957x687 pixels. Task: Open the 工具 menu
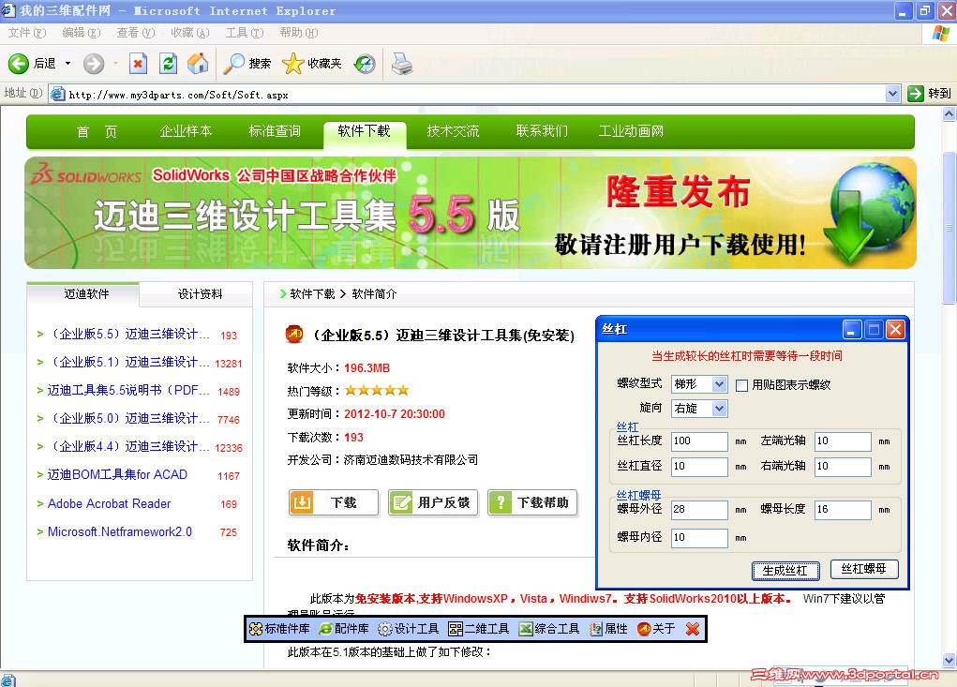click(244, 33)
